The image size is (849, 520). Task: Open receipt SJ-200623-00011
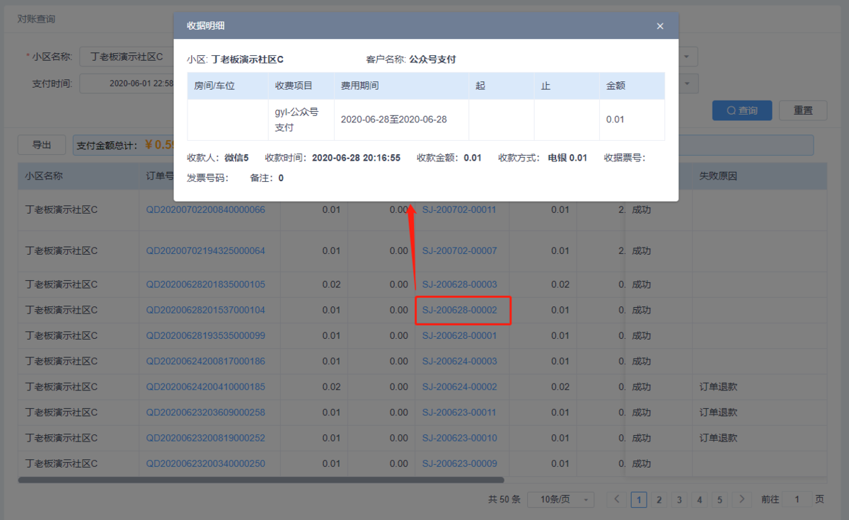[459, 412]
